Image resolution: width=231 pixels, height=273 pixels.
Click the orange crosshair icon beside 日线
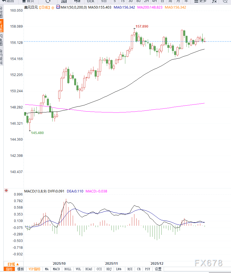pyautogui.click(x=53, y=7)
